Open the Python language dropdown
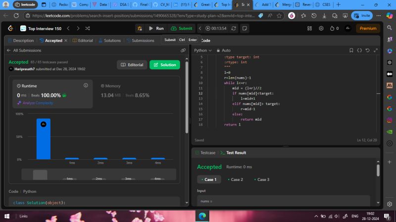The image size is (396, 222). tap(203, 50)
